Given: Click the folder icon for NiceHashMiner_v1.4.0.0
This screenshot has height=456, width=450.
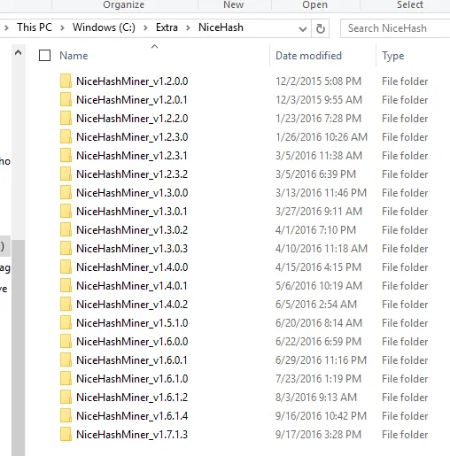Looking at the screenshot, I should click(66, 267).
